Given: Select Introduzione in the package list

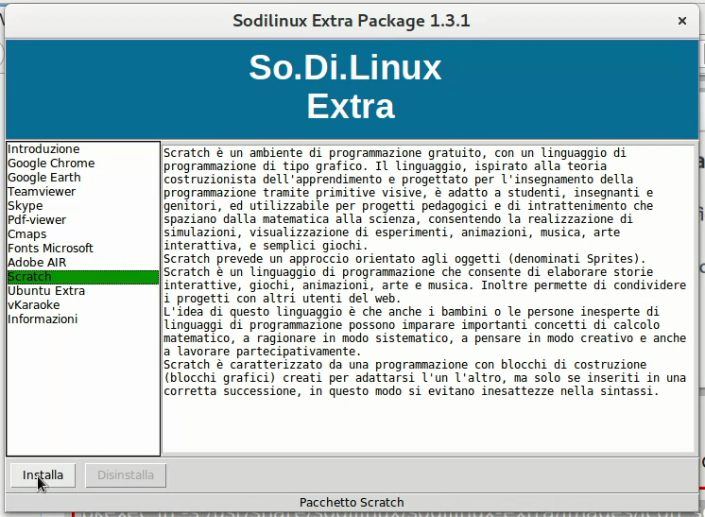Looking at the screenshot, I should pos(43,149).
